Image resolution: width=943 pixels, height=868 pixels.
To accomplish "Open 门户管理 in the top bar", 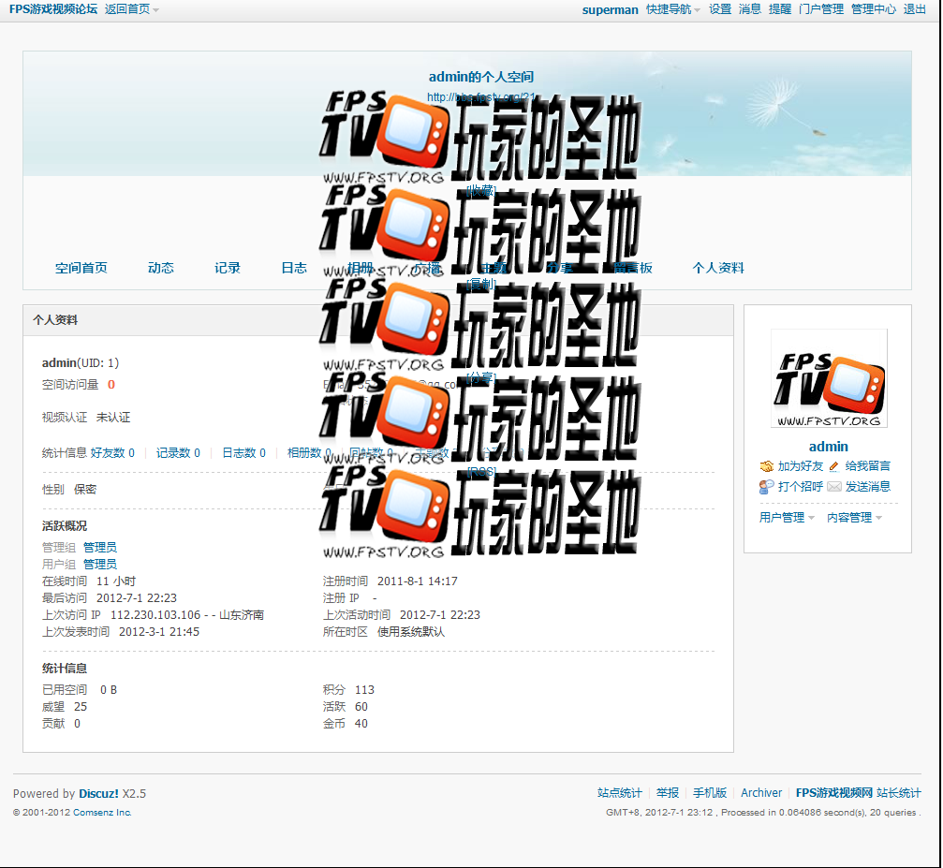I will pyautogui.click(x=821, y=9).
